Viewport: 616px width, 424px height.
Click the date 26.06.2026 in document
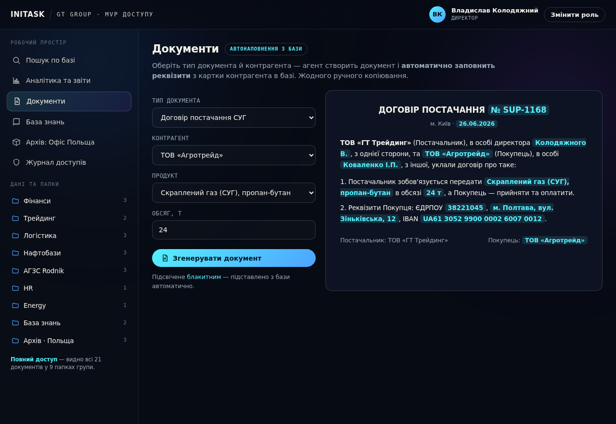[x=476, y=124]
